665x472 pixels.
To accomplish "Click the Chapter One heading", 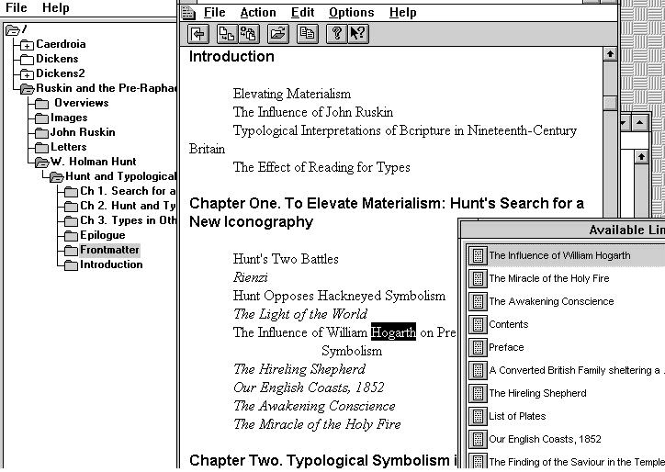I will [387, 212].
